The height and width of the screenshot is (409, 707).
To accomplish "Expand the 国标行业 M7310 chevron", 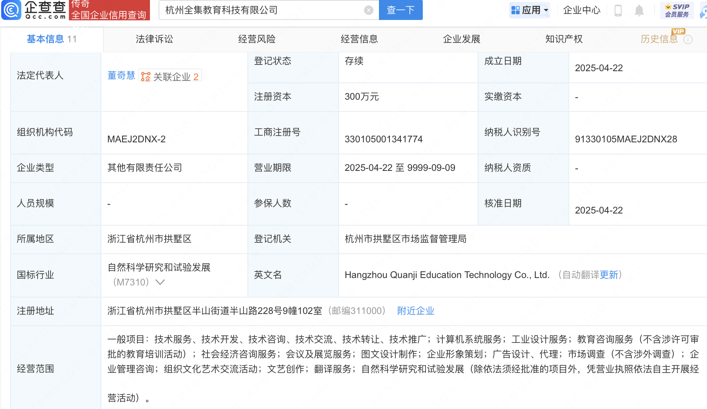I will pos(160,282).
